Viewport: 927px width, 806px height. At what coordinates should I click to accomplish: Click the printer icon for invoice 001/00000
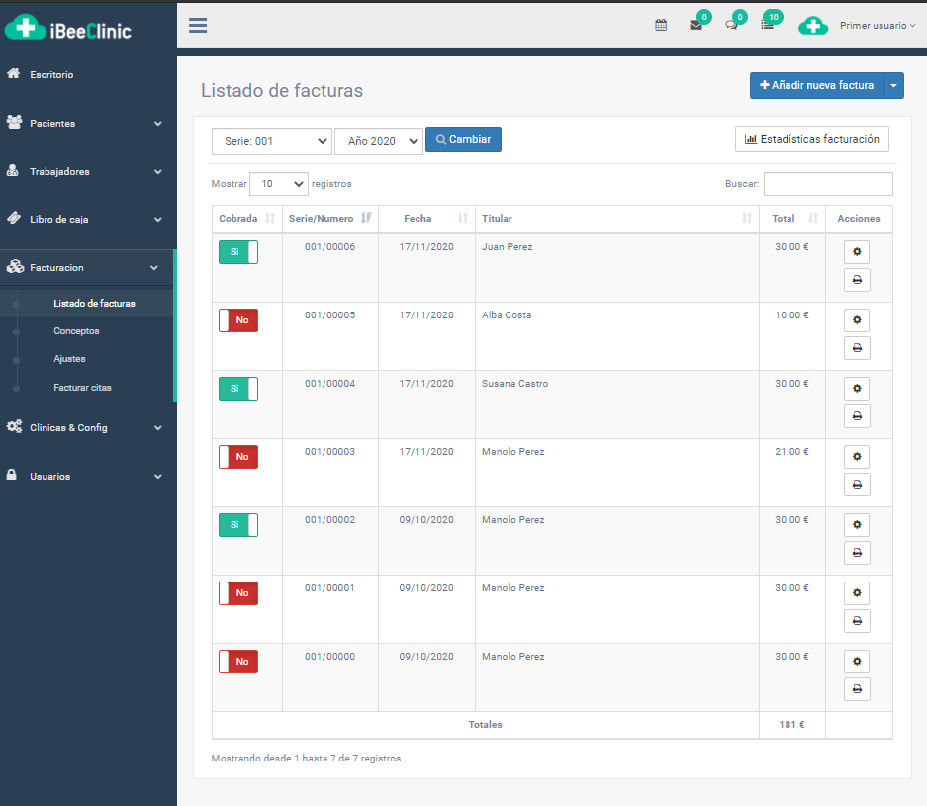[x=857, y=689]
